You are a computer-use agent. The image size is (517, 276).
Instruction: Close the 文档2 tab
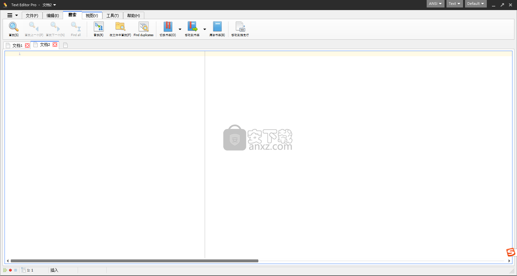tap(55, 45)
